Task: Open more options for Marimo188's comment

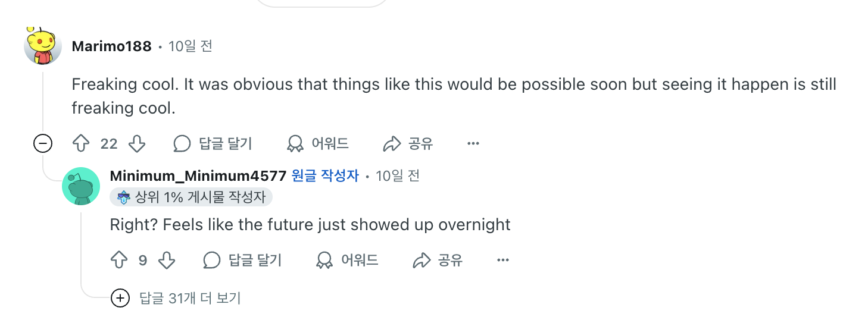Action: (x=473, y=143)
